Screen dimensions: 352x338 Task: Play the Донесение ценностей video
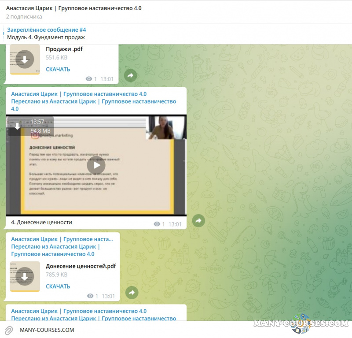click(x=96, y=165)
